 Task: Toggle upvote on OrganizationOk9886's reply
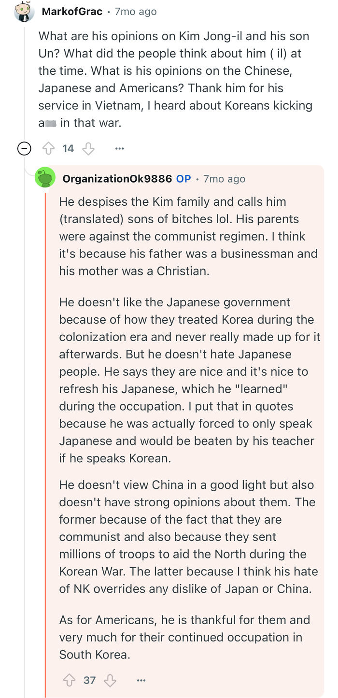[70, 680]
